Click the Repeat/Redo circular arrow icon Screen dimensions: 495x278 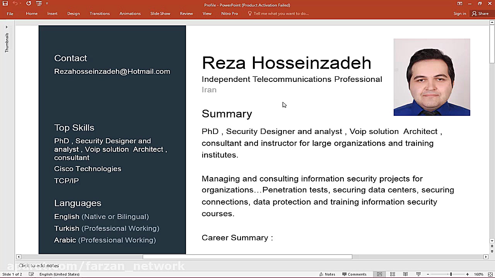pos(29,3)
